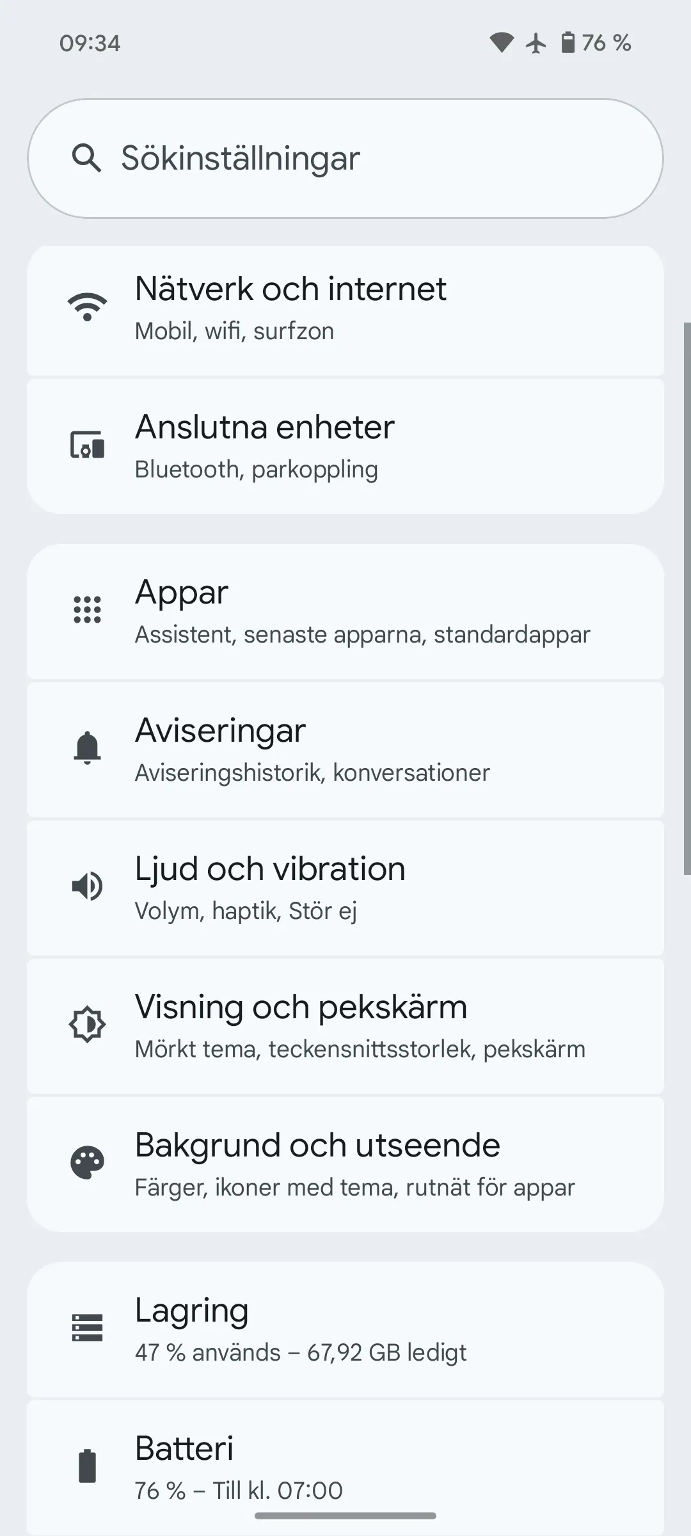Tap the battery icon beside Batteri
The image size is (691, 1536).
[87, 1466]
